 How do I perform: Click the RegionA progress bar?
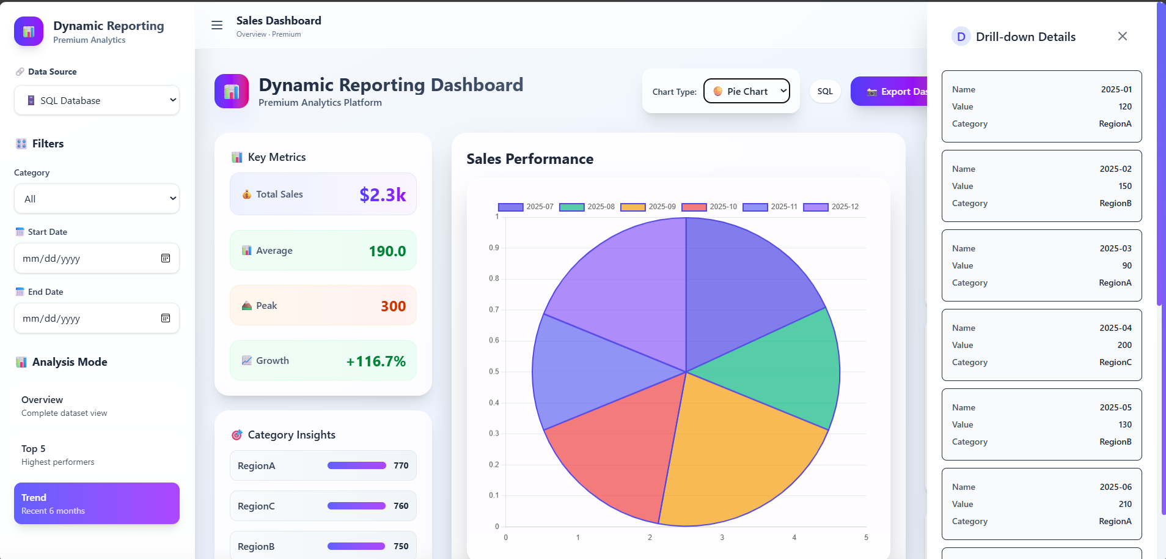tap(356, 465)
